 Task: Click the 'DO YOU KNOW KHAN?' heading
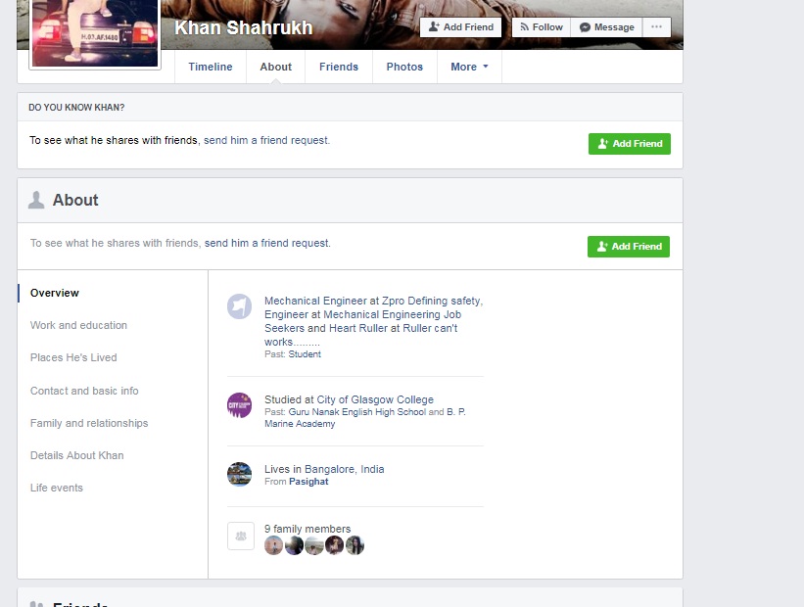coord(76,107)
